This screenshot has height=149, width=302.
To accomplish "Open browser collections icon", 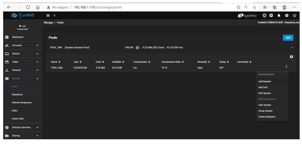I will click(275, 7).
